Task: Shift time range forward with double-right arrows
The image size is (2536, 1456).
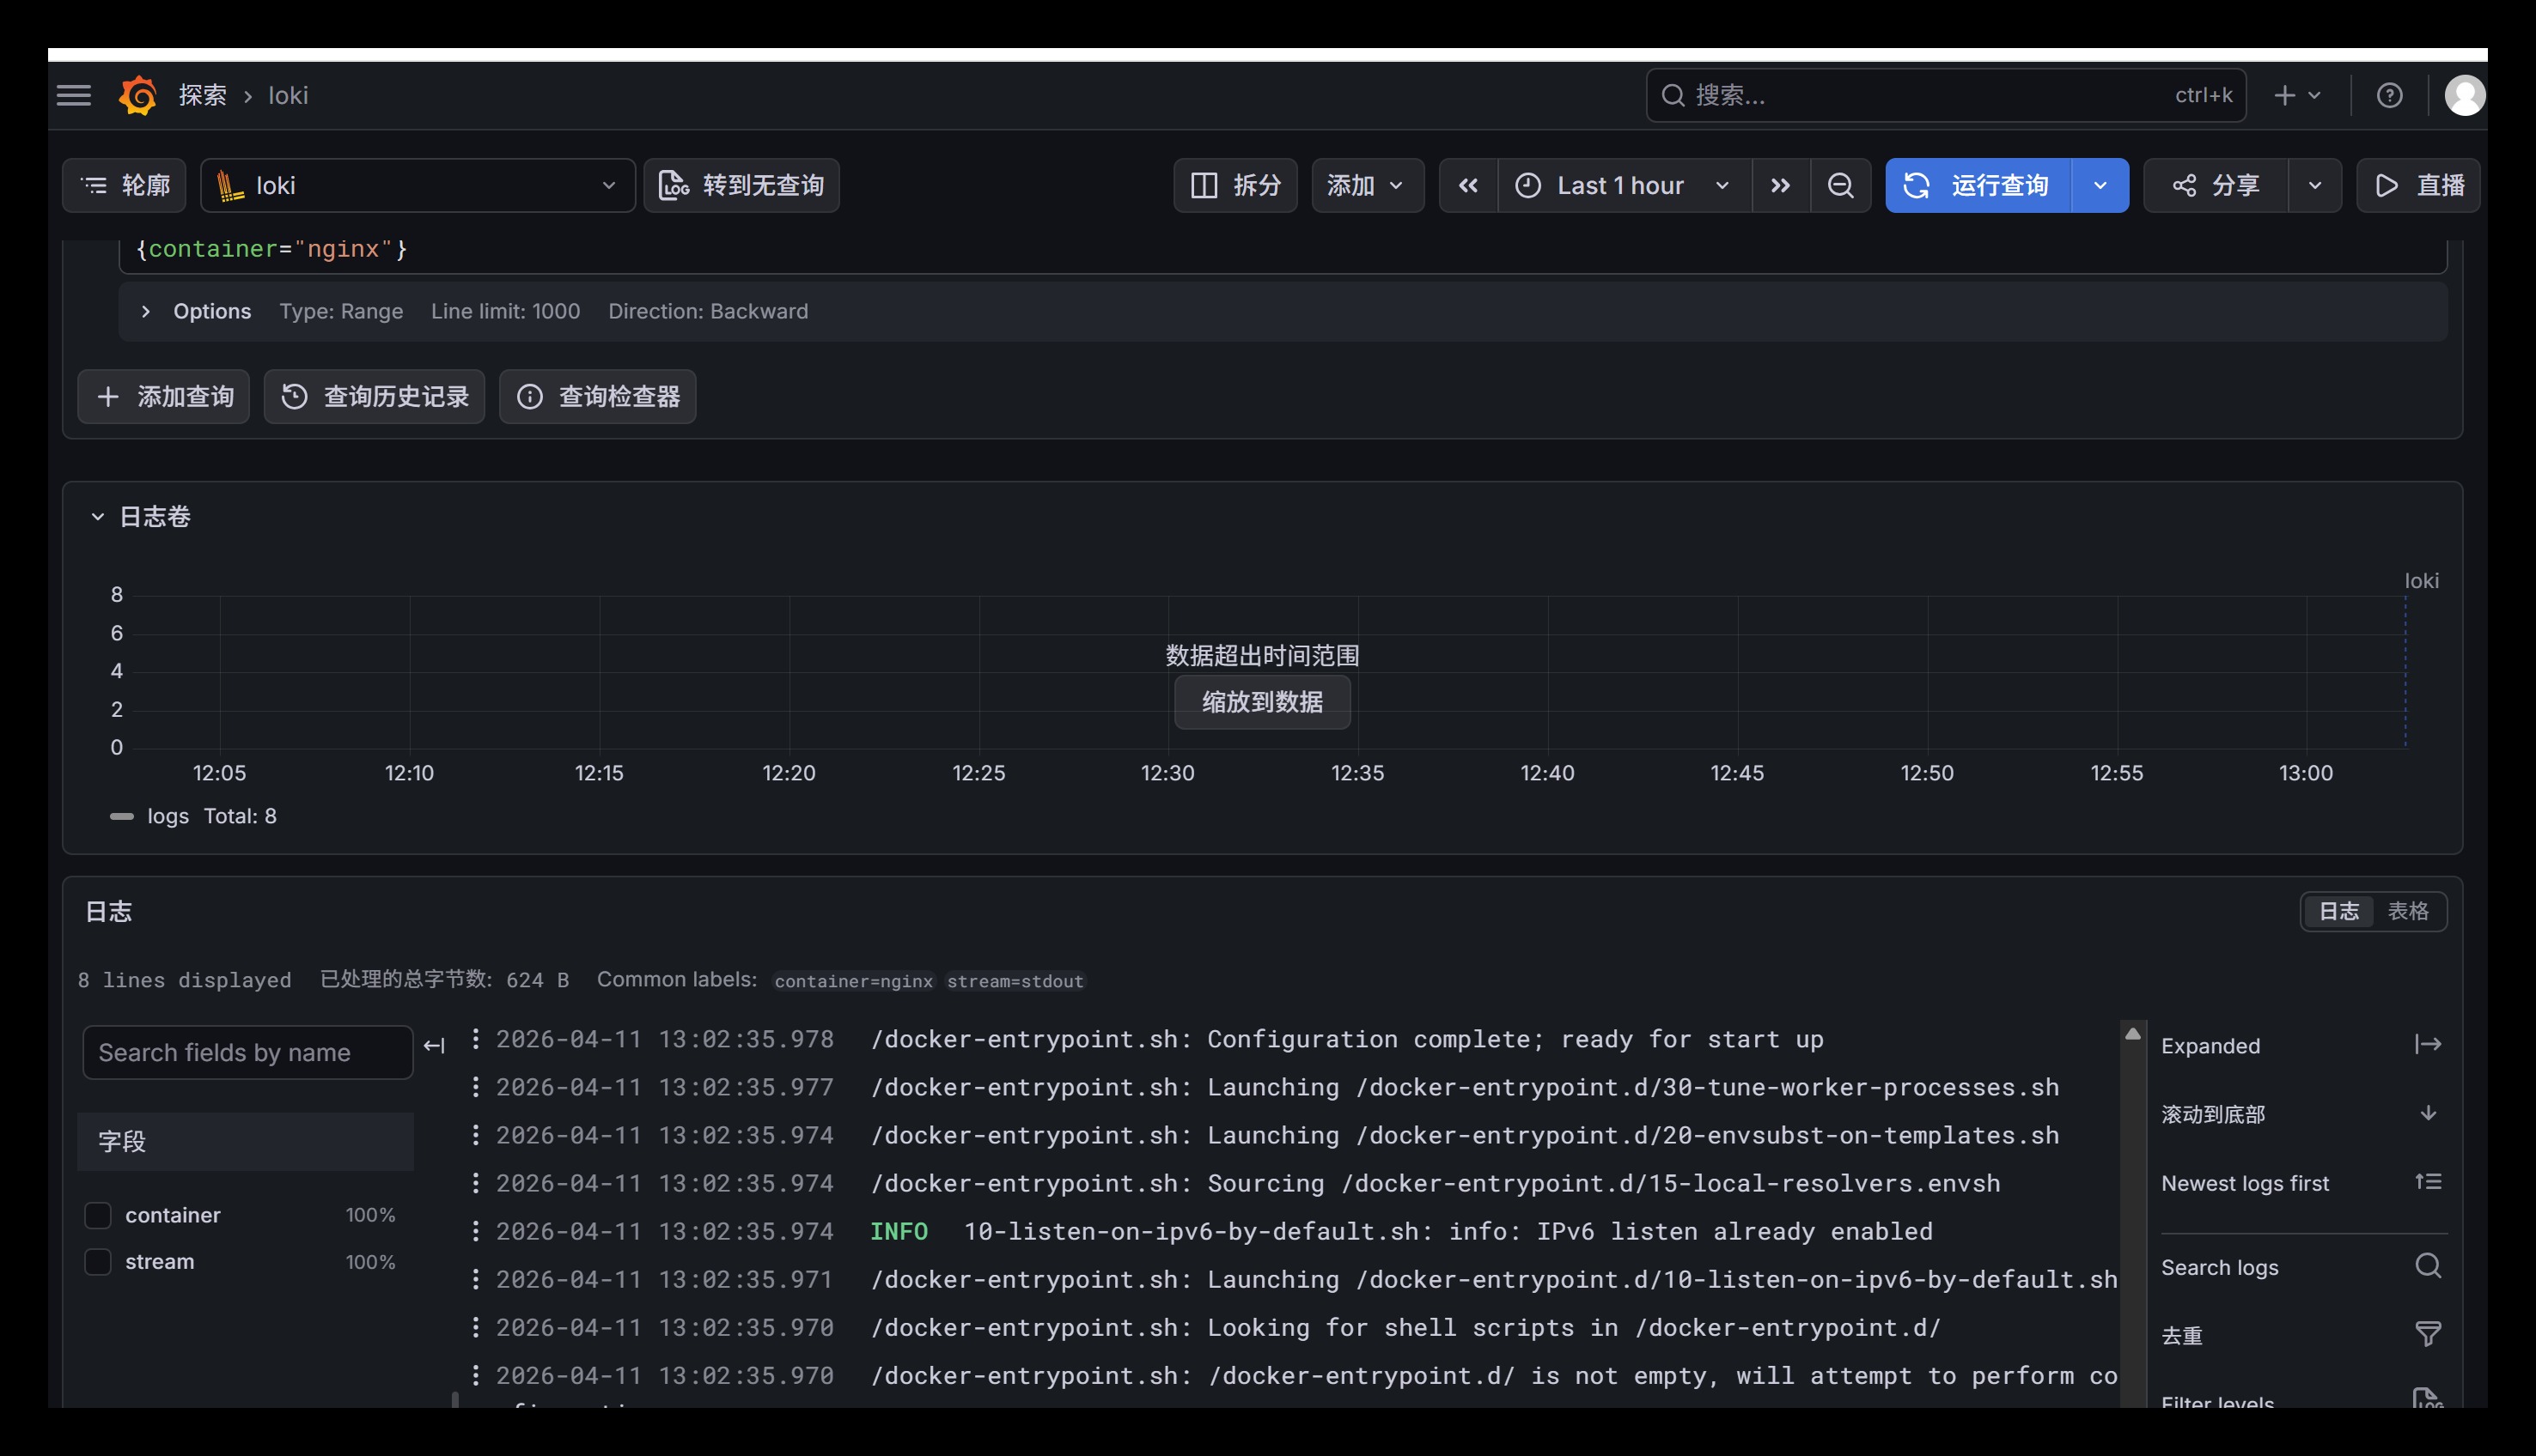Action: 1780,186
